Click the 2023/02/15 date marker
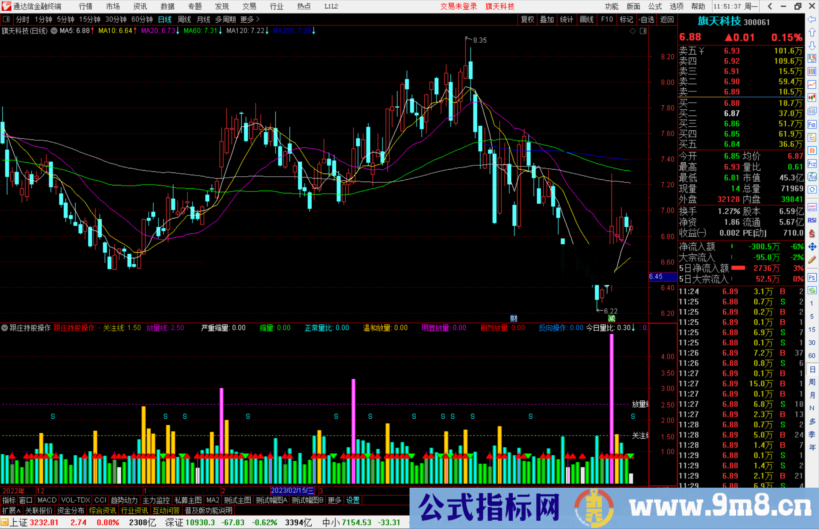819x529 pixels. pyautogui.click(x=292, y=490)
